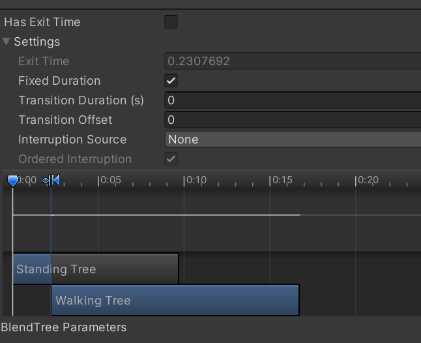Click the Transition Duration (s) label
421x343 pixels.
[x=81, y=100]
